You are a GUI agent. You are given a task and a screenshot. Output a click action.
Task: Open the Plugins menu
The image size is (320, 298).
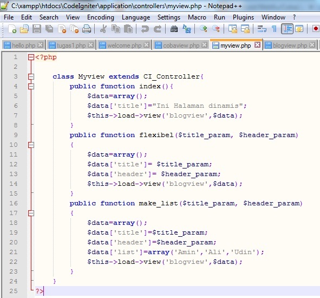coord(243,17)
